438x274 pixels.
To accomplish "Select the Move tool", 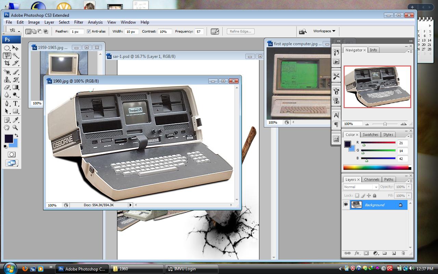I will pos(15,48).
